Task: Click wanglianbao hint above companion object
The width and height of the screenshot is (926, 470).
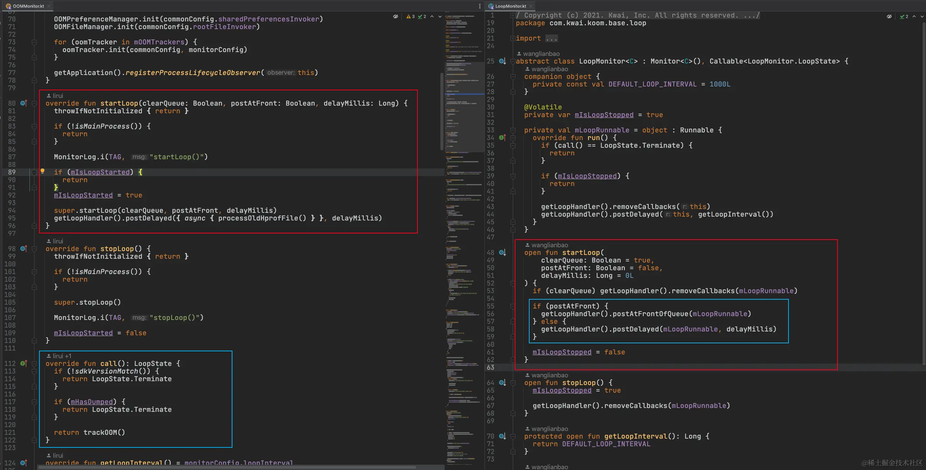Action: 546,69
